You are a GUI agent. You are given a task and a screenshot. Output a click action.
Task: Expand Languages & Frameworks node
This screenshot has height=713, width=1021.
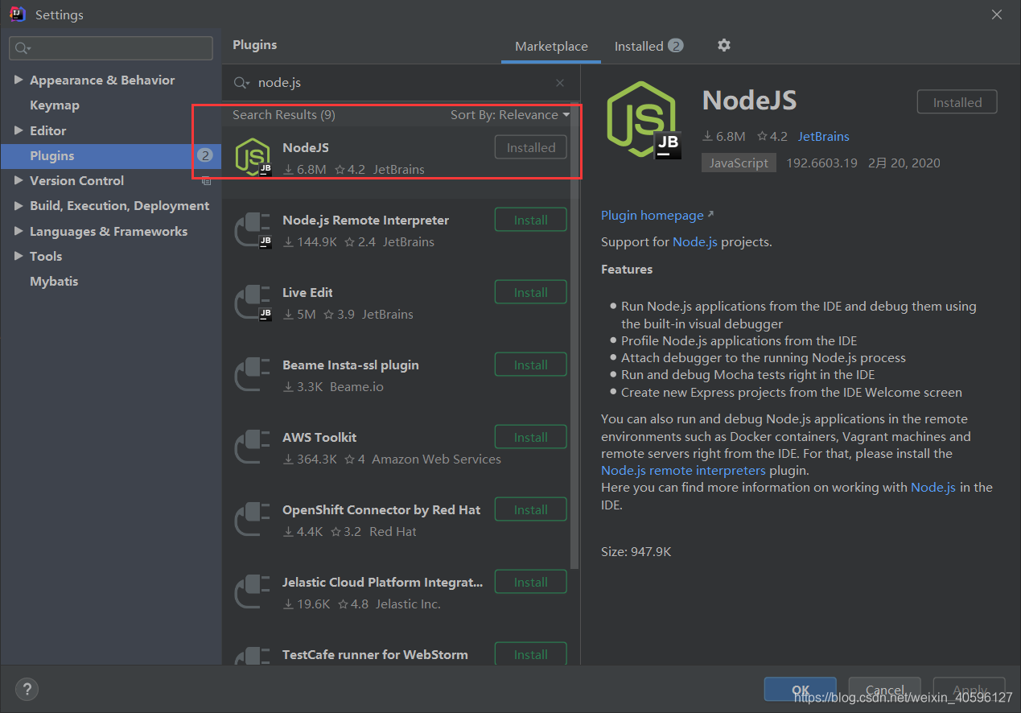[x=19, y=232]
